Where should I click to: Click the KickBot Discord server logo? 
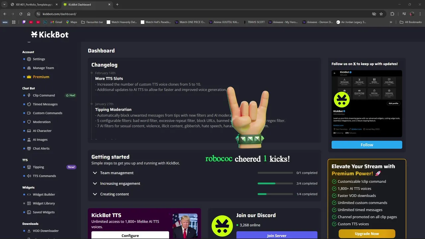pyautogui.click(x=222, y=226)
